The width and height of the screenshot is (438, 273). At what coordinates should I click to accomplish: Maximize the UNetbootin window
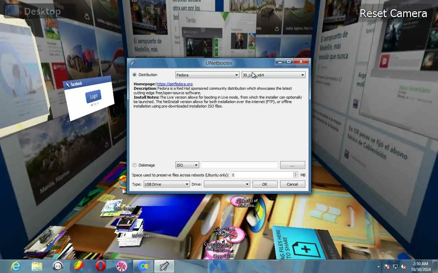coord(289,62)
